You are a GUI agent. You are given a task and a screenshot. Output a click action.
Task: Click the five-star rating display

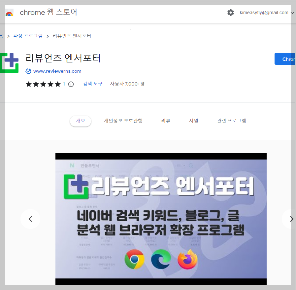tap(43, 84)
